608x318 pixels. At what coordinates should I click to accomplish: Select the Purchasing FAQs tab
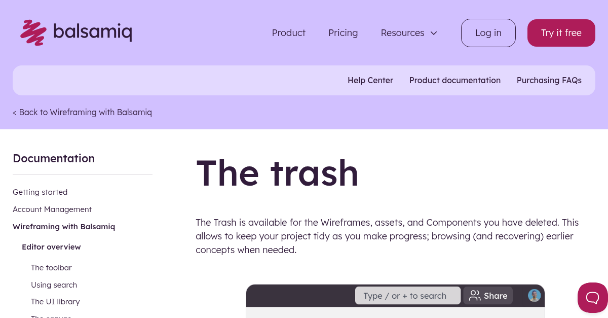549,80
